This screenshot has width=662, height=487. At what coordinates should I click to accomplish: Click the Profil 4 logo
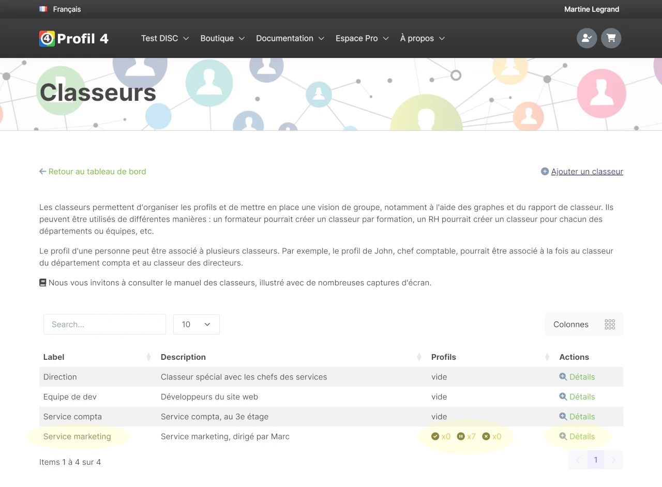(74, 38)
